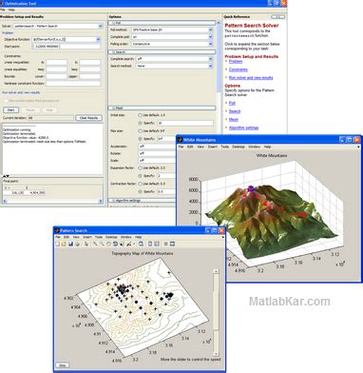The height and width of the screenshot is (373, 363).
Task: Click Insert Colorbar icon in Pattern Search toolbar
Action: 150,244
